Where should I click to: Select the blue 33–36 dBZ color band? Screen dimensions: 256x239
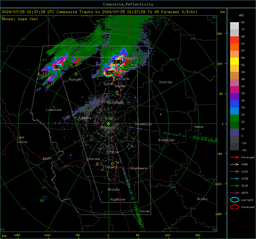click(x=234, y=104)
